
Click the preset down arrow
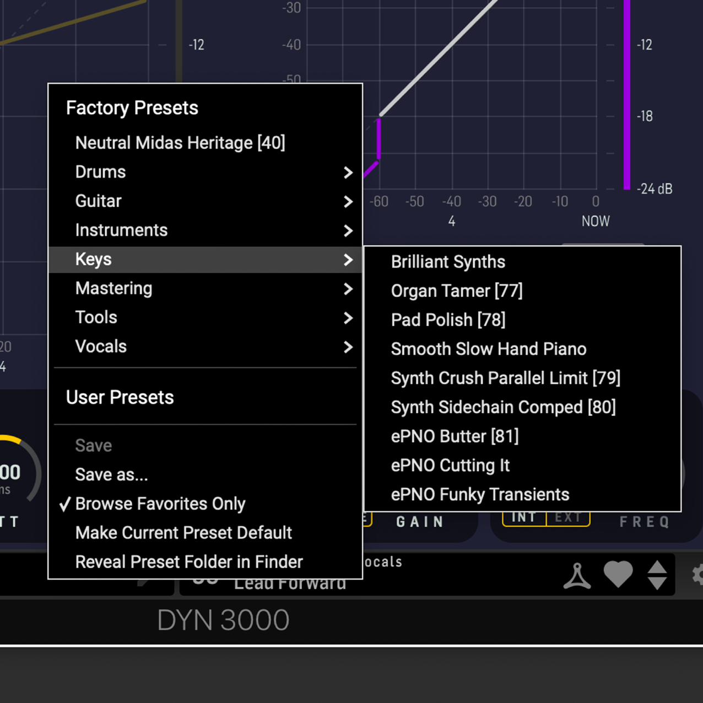pyautogui.click(x=657, y=583)
